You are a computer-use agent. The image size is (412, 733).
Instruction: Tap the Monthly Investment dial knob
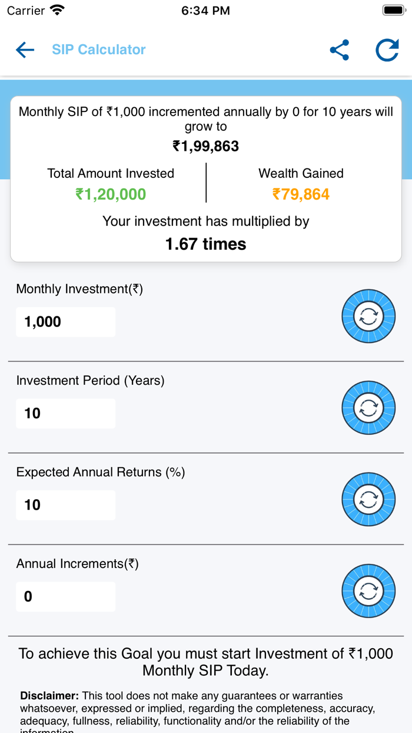[368, 316]
